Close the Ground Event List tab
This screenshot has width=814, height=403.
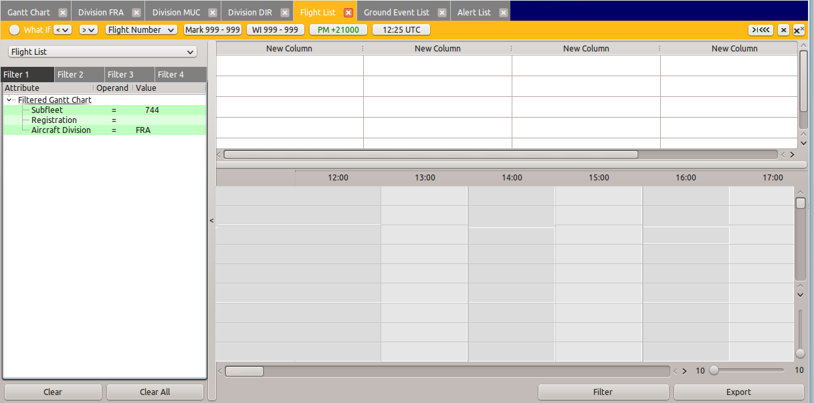click(442, 13)
